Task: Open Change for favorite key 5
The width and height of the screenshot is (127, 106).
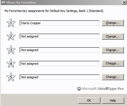Action: [x=113, y=77]
